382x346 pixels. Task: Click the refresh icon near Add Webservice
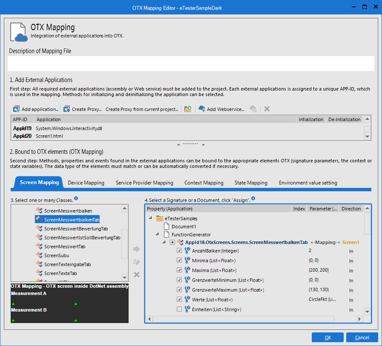253,109
